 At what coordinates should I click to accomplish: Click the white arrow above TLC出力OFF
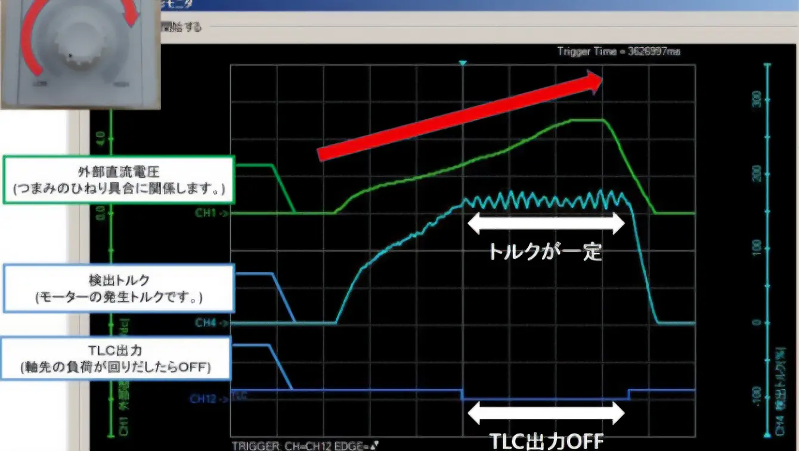click(x=546, y=412)
